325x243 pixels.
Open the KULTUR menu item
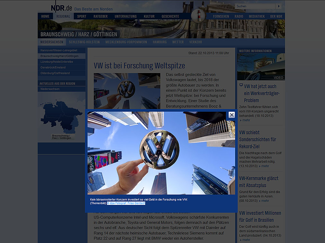tap(149, 16)
